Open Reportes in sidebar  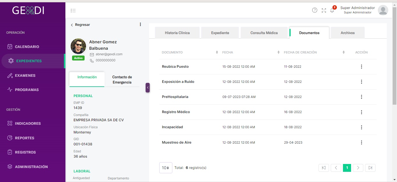(25, 138)
